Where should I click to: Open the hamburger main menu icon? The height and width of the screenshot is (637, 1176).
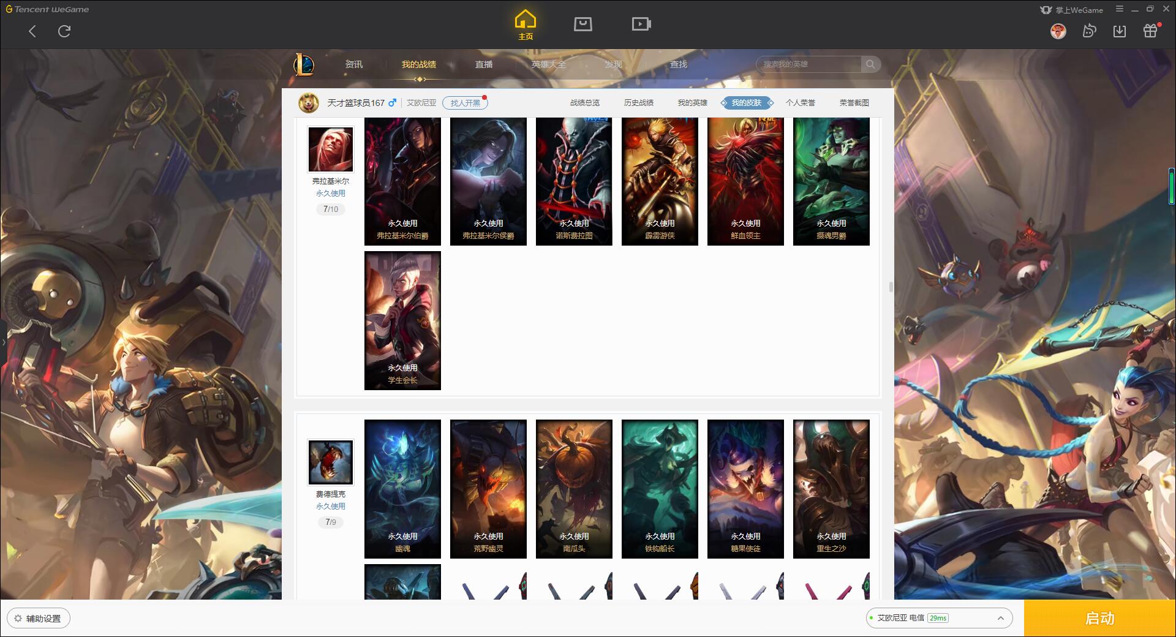1120,9
